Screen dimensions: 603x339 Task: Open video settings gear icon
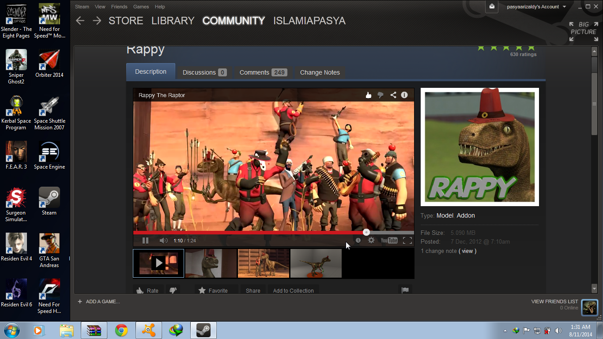point(371,241)
